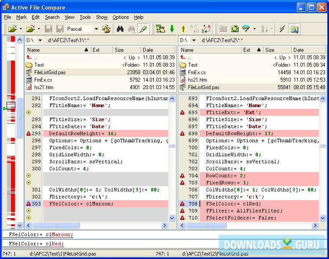329x259 pixels.
Task: Click the overview map vertical scrollbar thumb
Action: coord(19,118)
